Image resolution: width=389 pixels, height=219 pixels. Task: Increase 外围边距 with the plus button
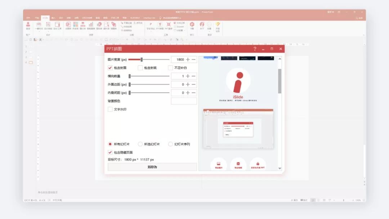tap(188, 84)
